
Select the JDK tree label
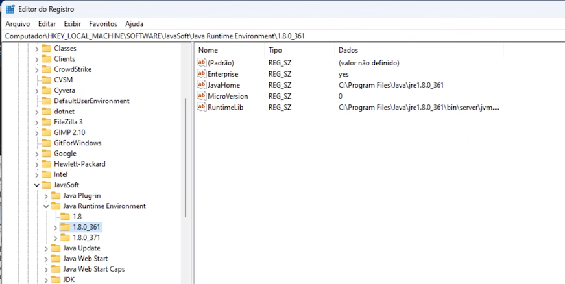click(x=69, y=279)
